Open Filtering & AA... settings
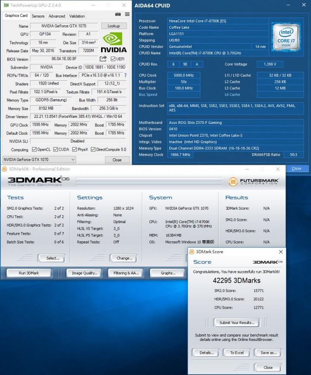Viewport: 311px width, 375px height. 126,273
